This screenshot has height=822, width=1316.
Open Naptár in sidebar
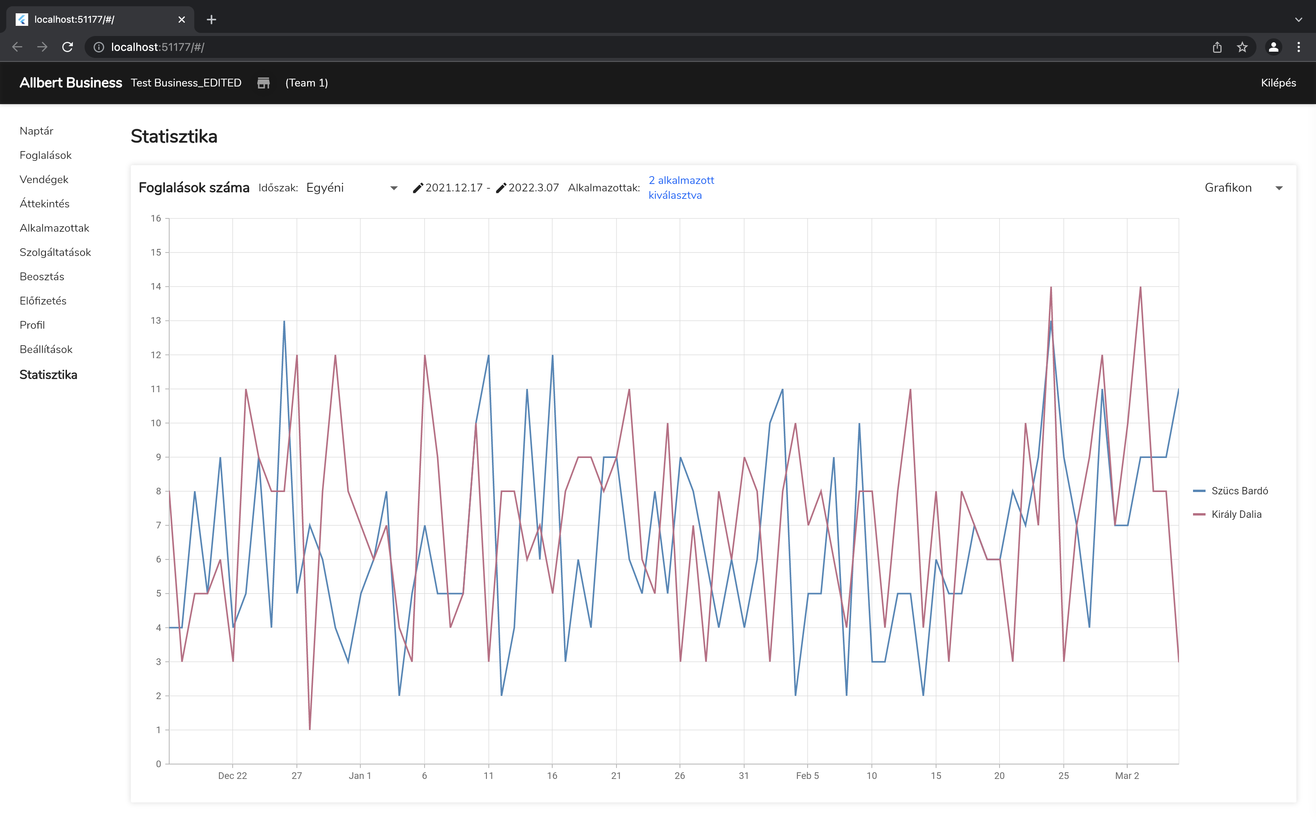[36, 131]
